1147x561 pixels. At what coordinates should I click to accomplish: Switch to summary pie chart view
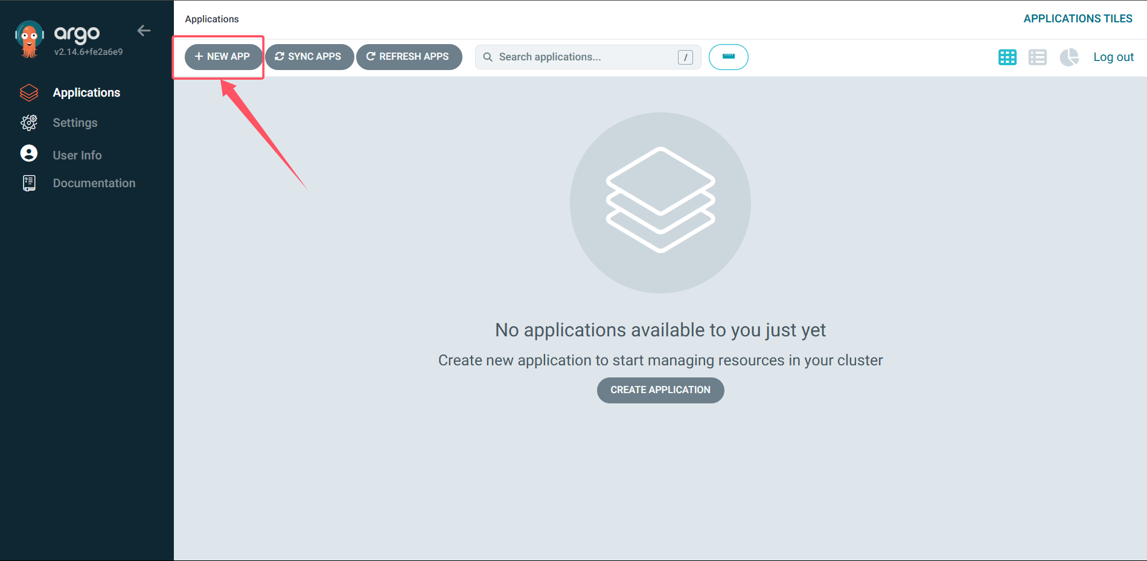1069,57
